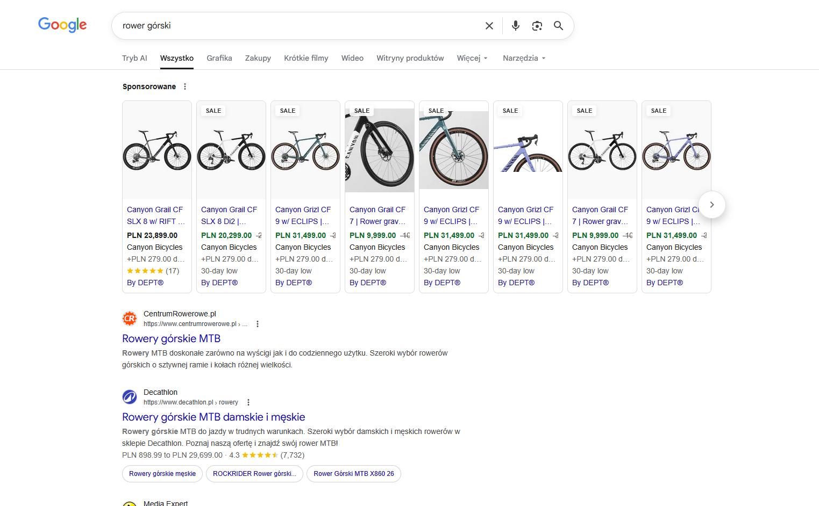Show more sponsored products with the right arrow
The width and height of the screenshot is (819, 506).
[711, 205]
